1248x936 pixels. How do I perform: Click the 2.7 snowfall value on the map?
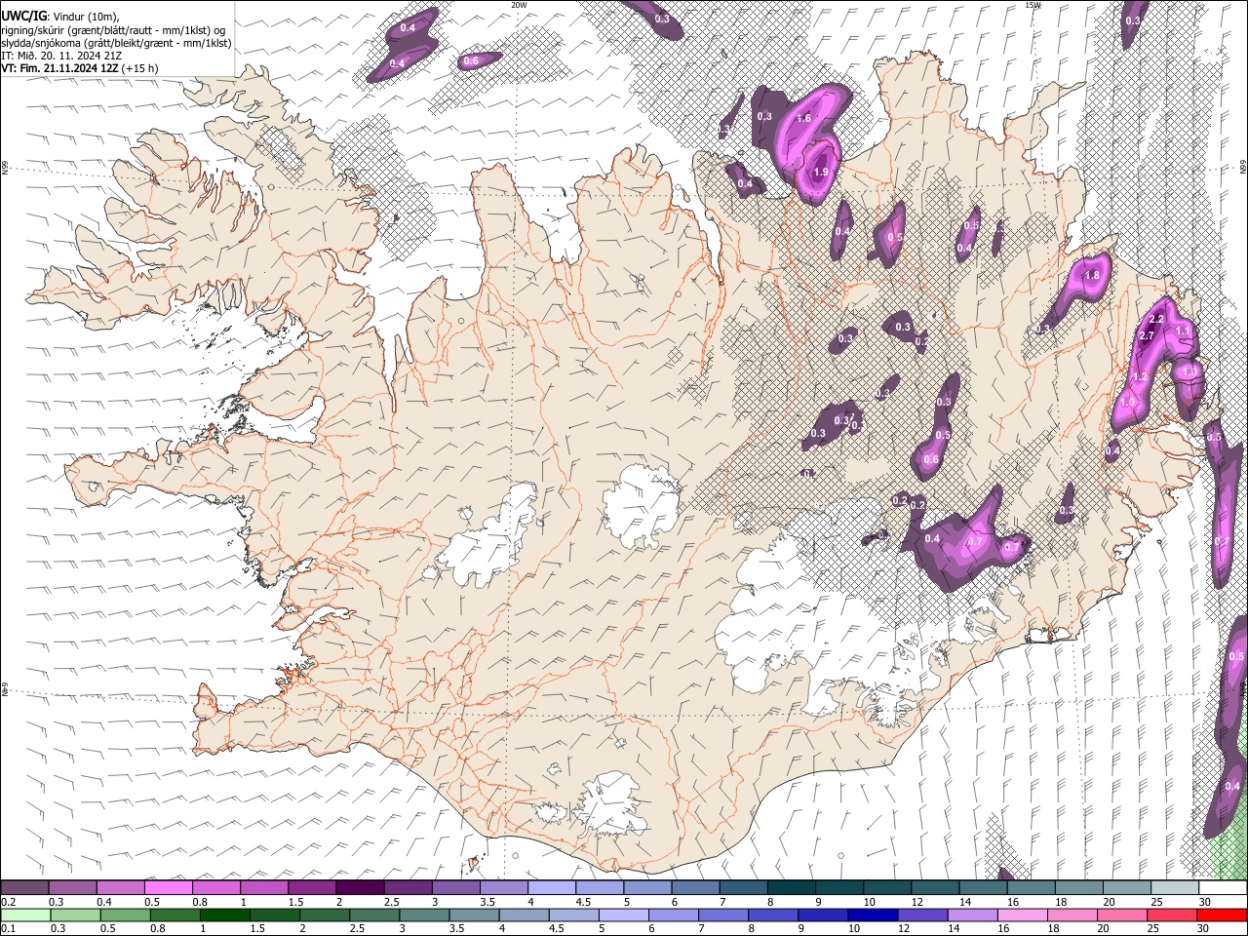pos(1147,336)
